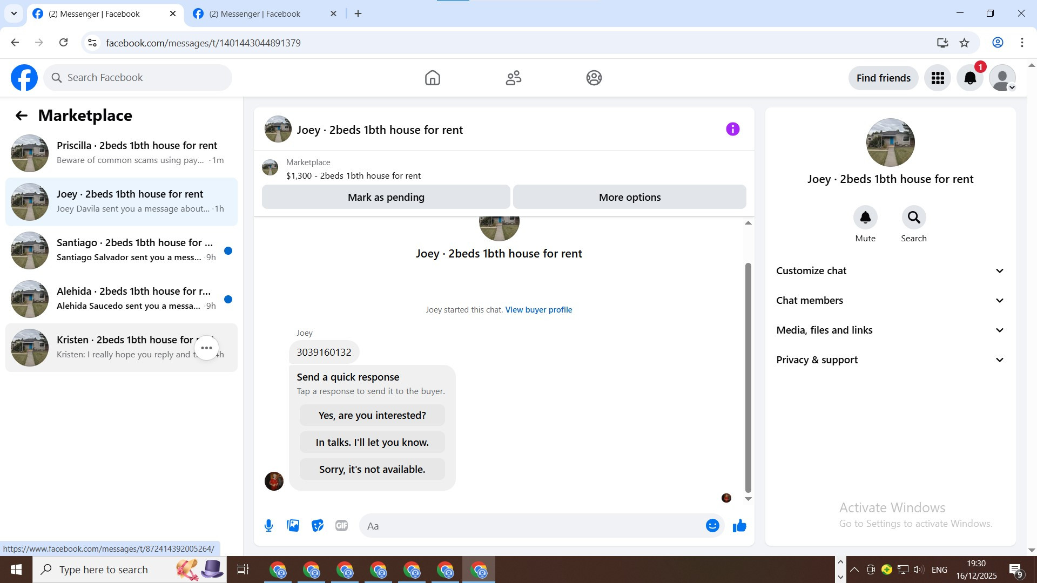Image resolution: width=1037 pixels, height=583 pixels.
Task: Open options menu for Kristen chat
Action: coord(207,348)
